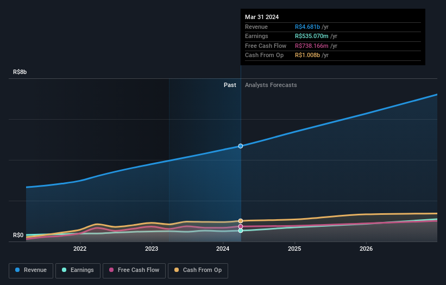Select the orange Cash From Op data point marker
The height and width of the screenshot is (285, 446).
pyautogui.click(x=241, y=221)
